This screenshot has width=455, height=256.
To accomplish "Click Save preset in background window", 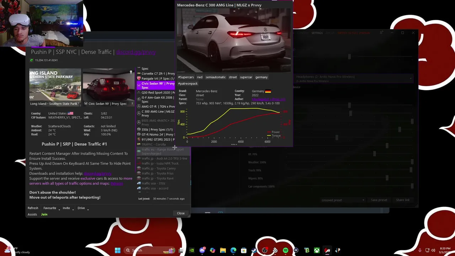I will (x=379, y=200).
